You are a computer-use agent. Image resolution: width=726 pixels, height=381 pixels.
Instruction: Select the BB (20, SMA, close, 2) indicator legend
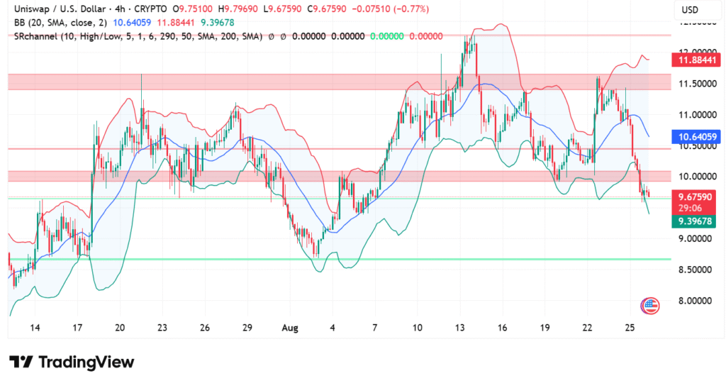click(61, 22)
